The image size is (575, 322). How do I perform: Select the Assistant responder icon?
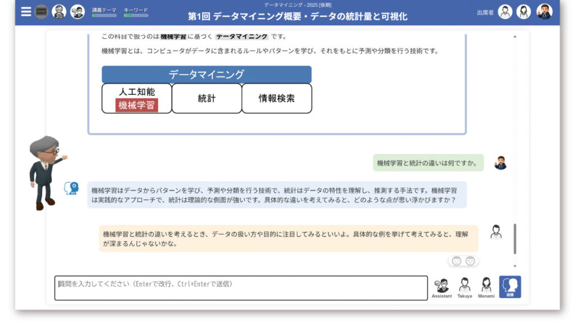[x=442, y=286]
